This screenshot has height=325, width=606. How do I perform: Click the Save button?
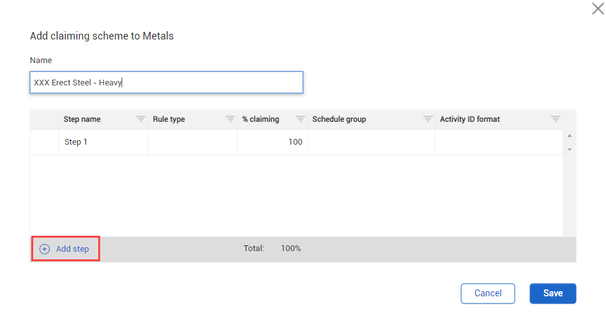pyautogui.click(x=552, y=293)
